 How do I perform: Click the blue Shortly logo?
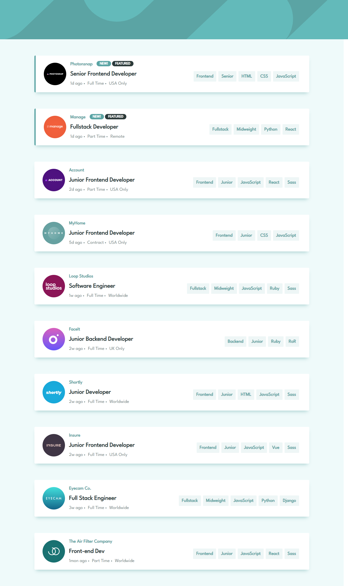pos(54,392)
